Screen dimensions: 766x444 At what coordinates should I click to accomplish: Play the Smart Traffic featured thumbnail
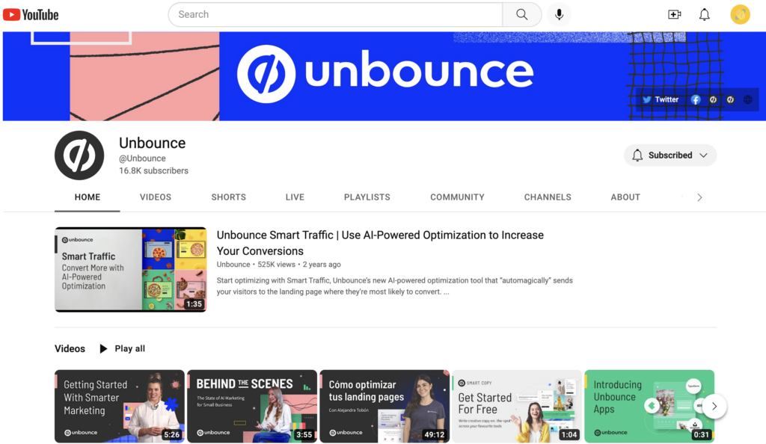click(x=130, y=269)
